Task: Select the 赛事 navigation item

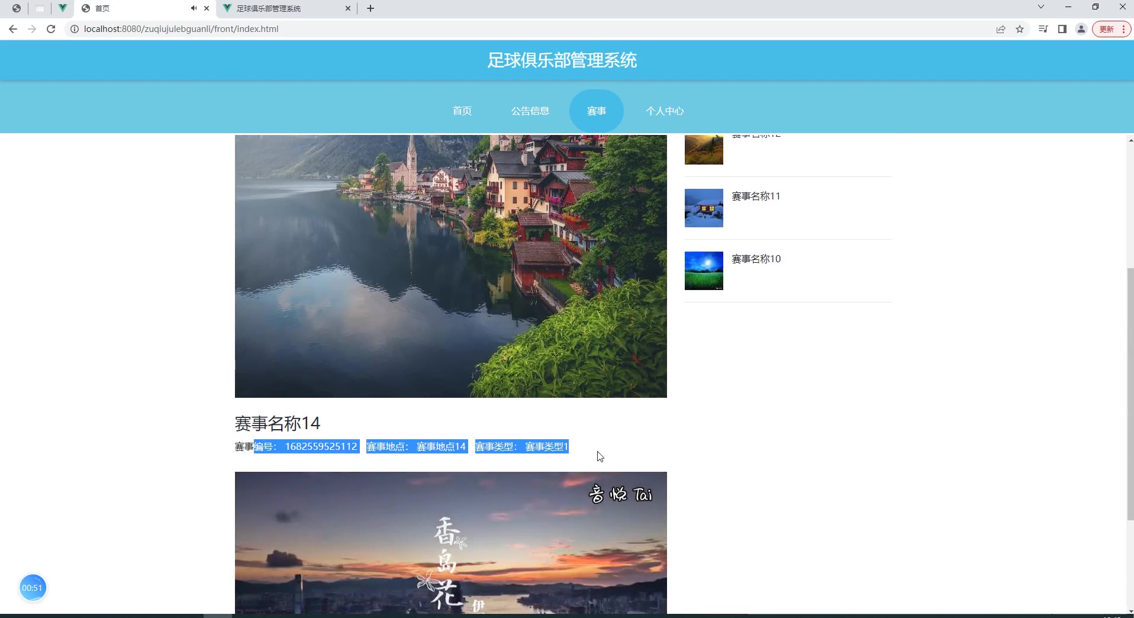Action: (597, 111)
